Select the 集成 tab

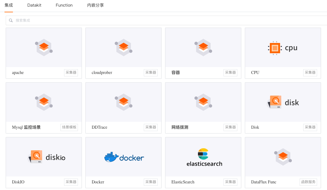[9, 5]
